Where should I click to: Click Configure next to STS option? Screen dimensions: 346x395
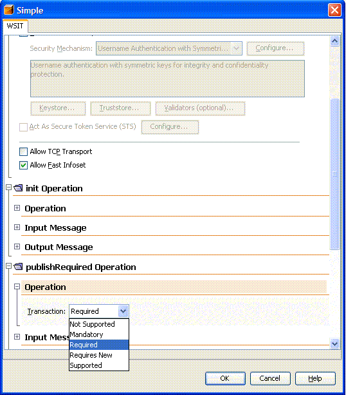[x=170, y=127]
